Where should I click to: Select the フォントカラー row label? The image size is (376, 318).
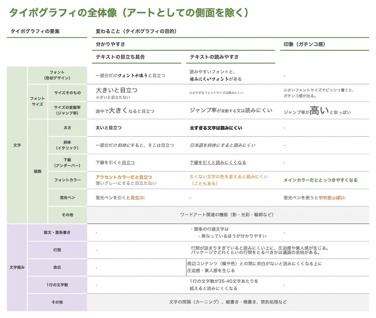67,180
